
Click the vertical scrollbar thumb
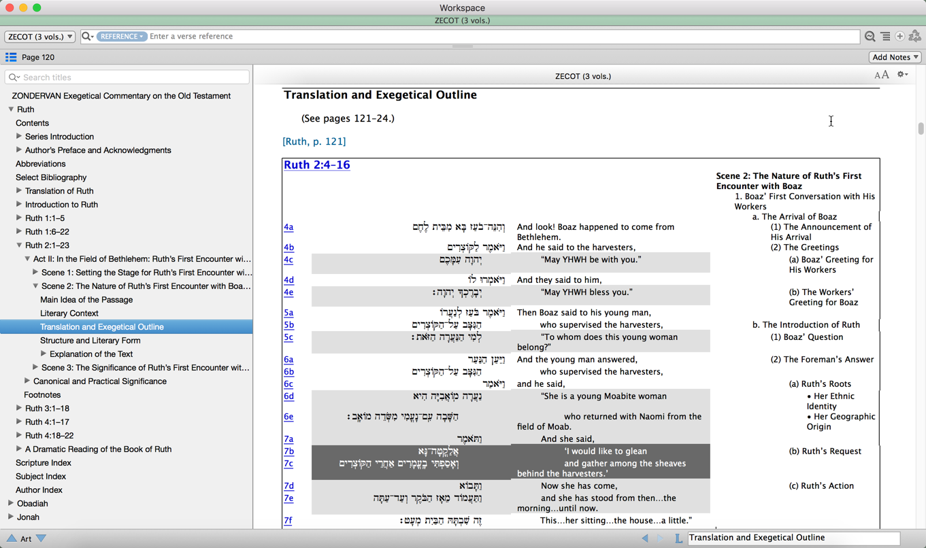[x=921, y=129]
